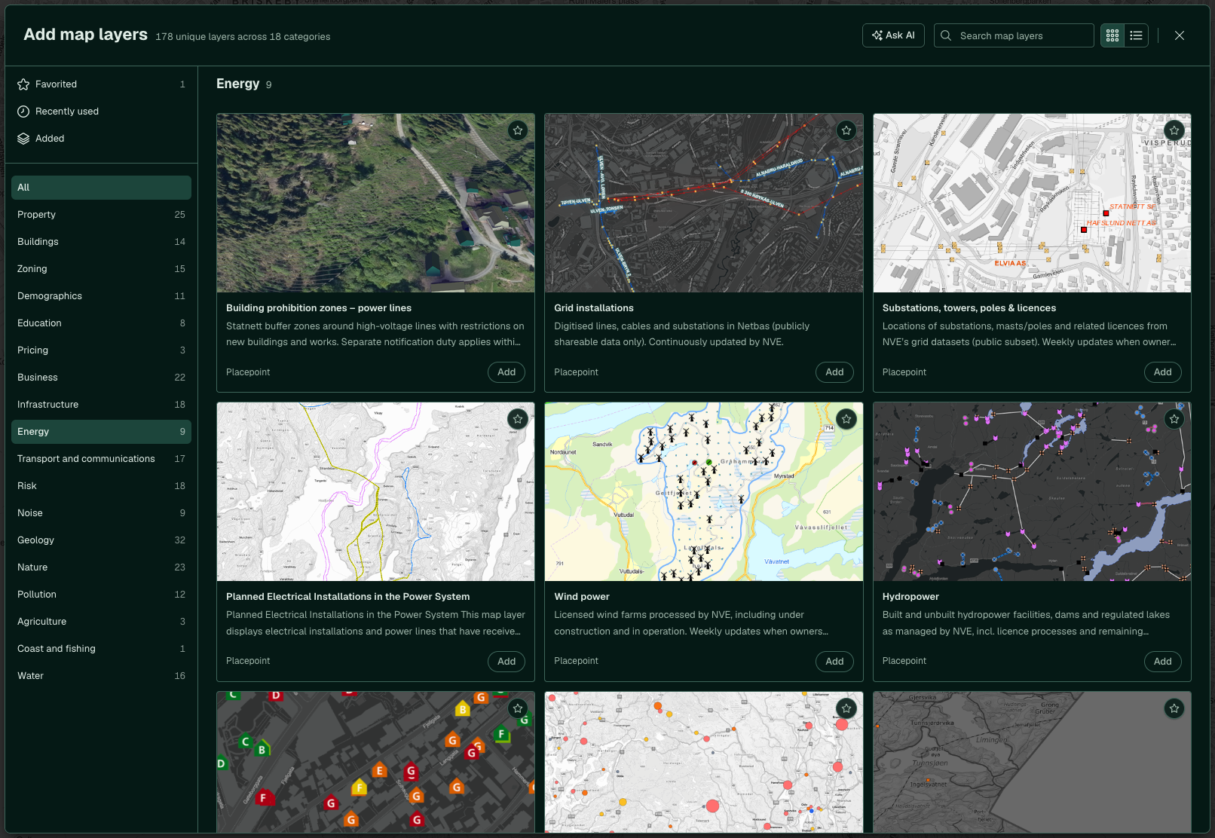Add Planned Electrical Installations layer

(x=507, y=662)
